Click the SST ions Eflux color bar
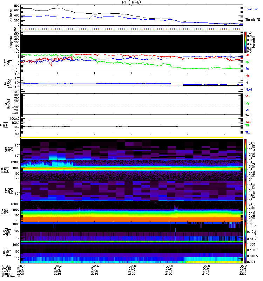Viewport: 263px width, 281px height. click(245, 150)
